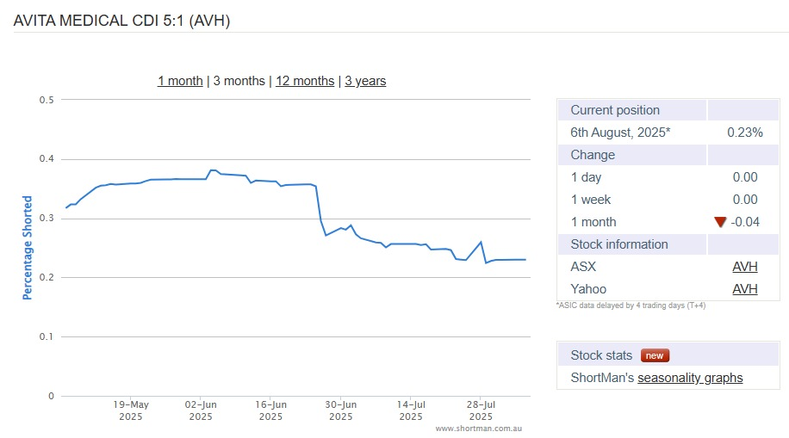Viewport: 789px width, 438px height.
Task: Click the red "new" badge
Action: pyautogui.click(x=655, y=355)
